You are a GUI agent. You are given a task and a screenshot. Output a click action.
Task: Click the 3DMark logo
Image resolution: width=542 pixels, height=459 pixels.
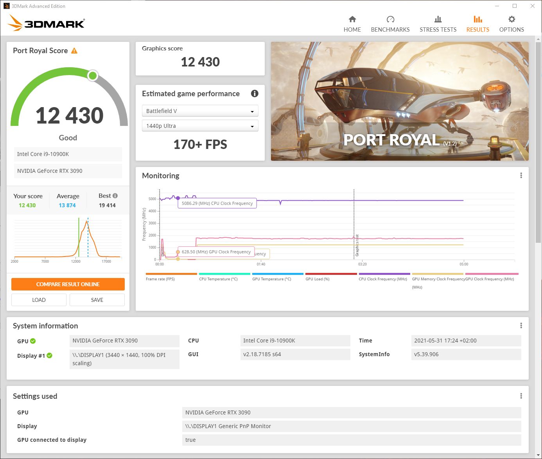(46, 23)
